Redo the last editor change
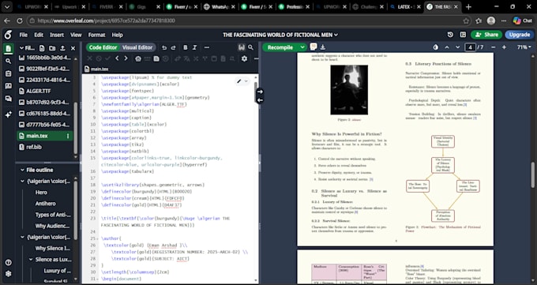Image resolution: width=537 pixels, height=285 pixels. coord(173,47)
